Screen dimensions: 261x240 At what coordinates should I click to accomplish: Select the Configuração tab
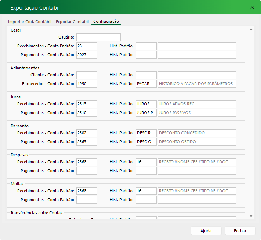pyautogui.click(x=106, y=22)
